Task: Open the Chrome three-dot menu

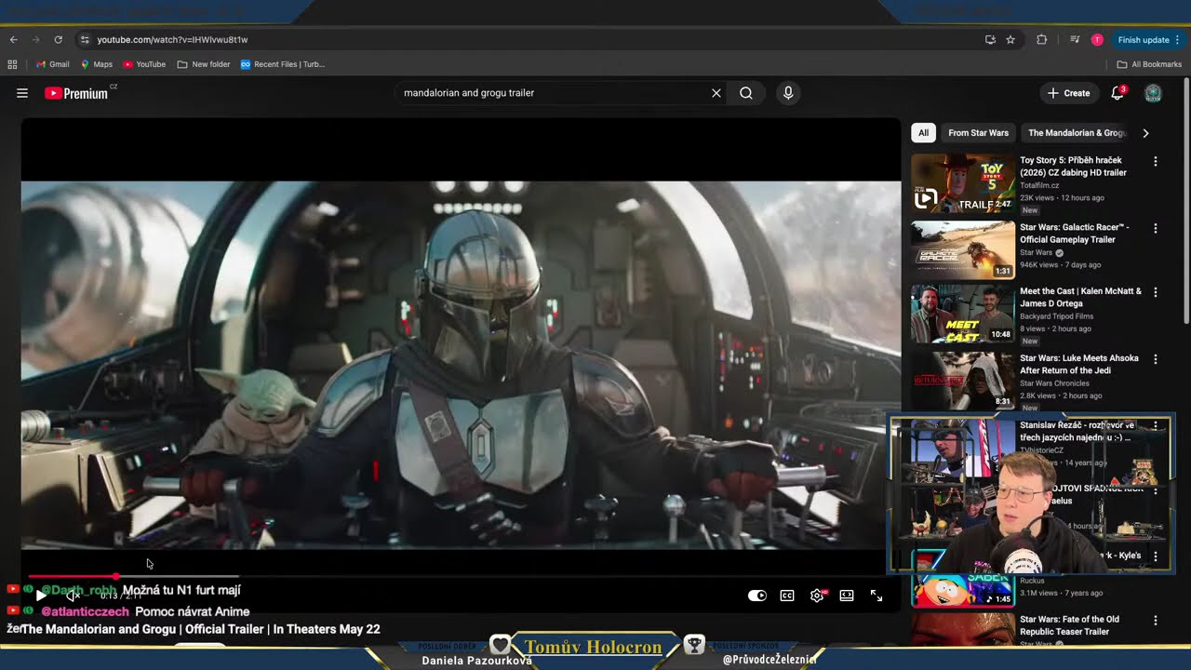Action: coord(1177,40)
